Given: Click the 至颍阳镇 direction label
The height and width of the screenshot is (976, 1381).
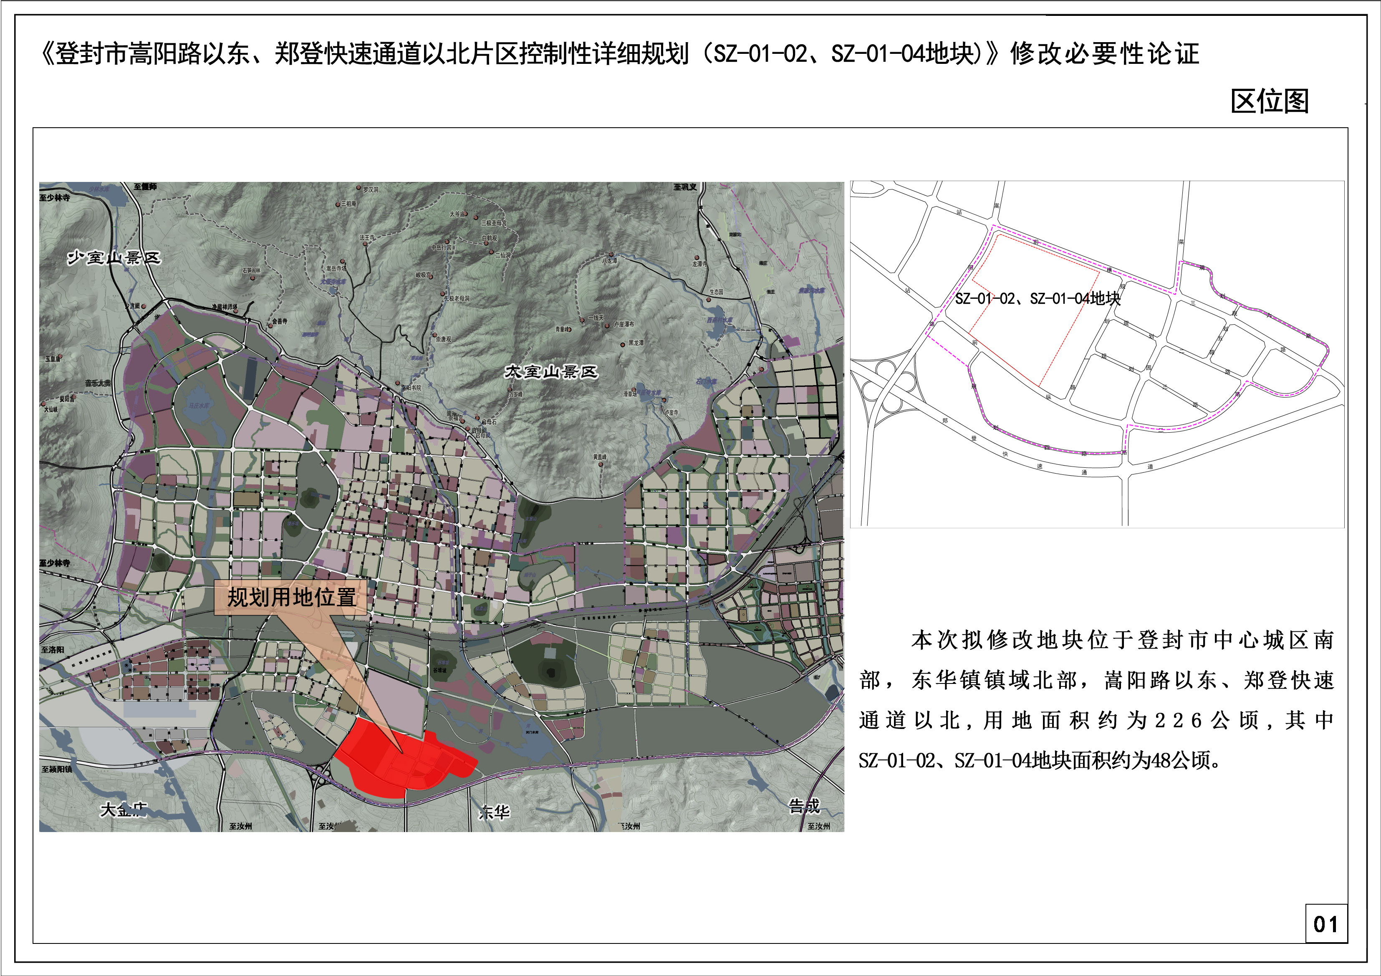Looking at the screenshot, I should click(56, 769).
